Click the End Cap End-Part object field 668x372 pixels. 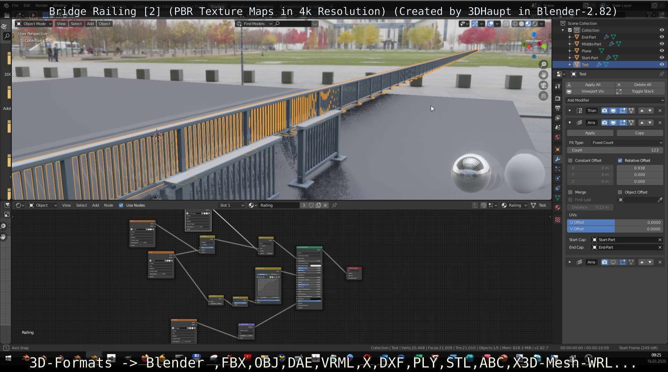pyautogui.click(x=627, y=247)
